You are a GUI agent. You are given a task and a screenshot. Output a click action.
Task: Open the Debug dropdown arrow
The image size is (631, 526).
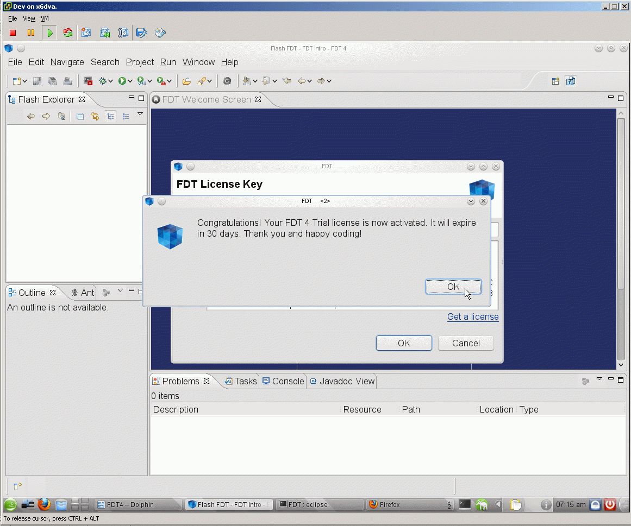[110, 81]
